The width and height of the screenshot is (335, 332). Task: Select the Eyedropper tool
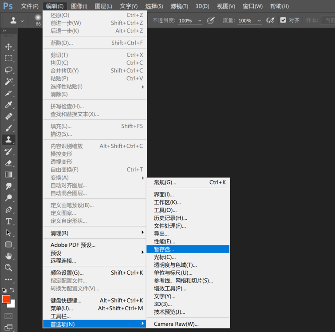coord(8,105)
